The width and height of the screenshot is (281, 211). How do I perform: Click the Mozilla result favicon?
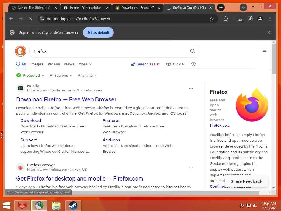point(21,88)
